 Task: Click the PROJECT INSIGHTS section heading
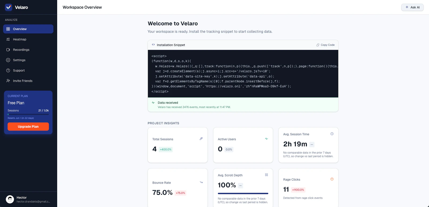coord(163,123)
